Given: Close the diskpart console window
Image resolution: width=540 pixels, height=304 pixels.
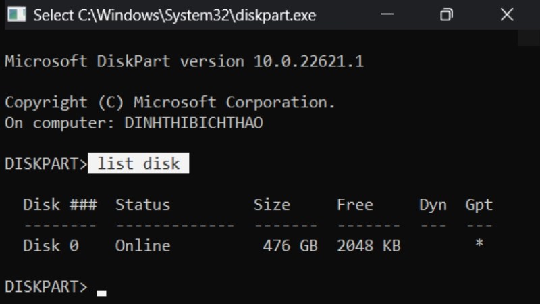Looking at the screenshot, I should [506, 15].
